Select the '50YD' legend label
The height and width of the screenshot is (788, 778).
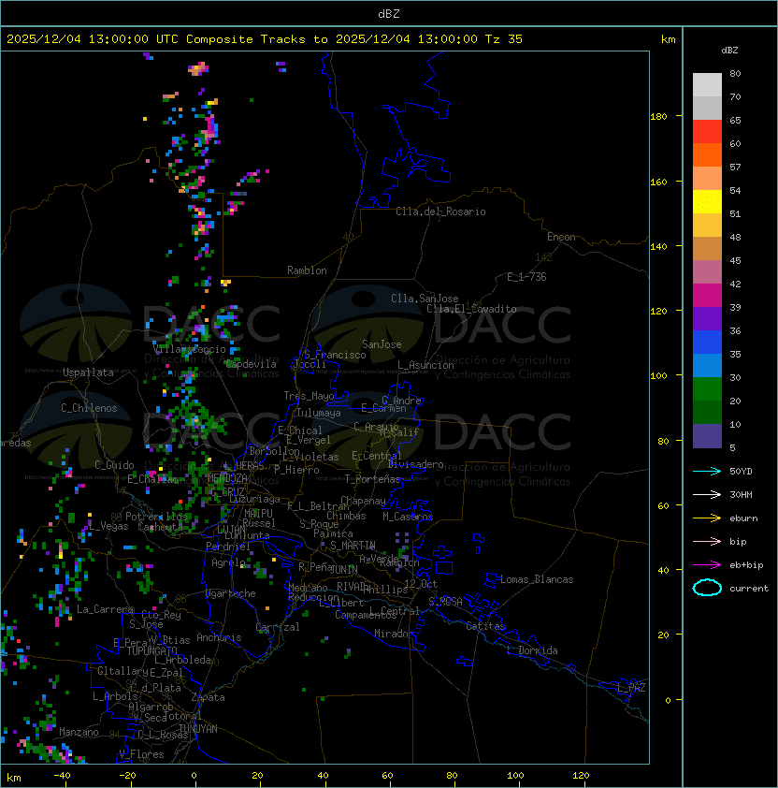(741, 471)
